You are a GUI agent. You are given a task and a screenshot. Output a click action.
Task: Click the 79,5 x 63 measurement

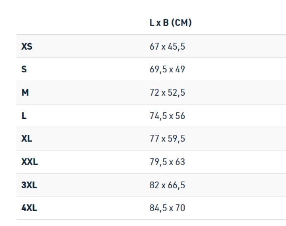167,162
